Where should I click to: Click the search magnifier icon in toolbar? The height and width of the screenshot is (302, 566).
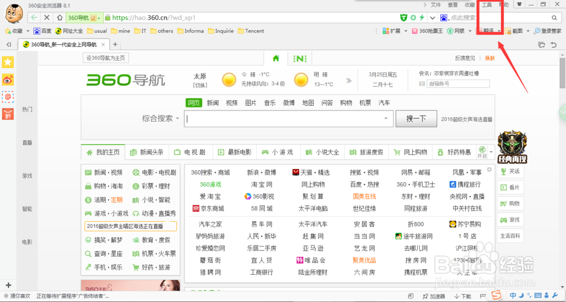coord(555,18)
